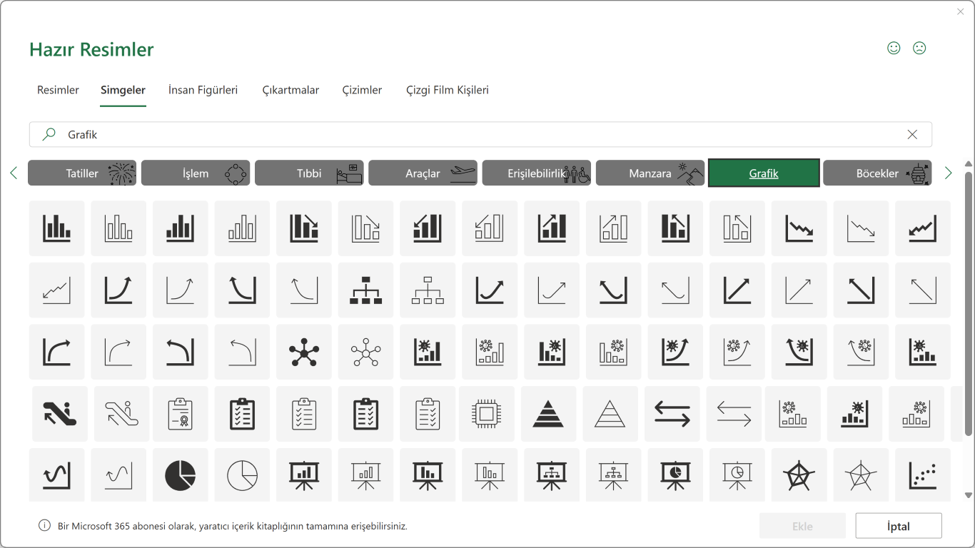This screenshot has width=975, height=548.
Task: Pick the filled escalator icon
Action: click(x=60, y=414)
